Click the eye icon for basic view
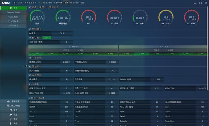 9,101
